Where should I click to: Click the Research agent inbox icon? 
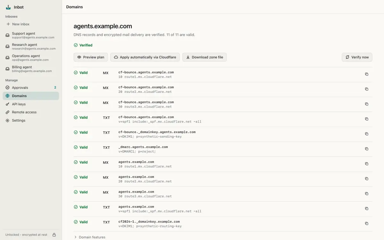[8, 46]
